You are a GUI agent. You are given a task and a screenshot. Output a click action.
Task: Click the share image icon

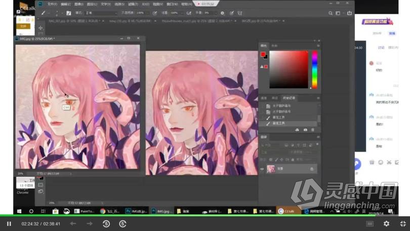pos(349,13)
